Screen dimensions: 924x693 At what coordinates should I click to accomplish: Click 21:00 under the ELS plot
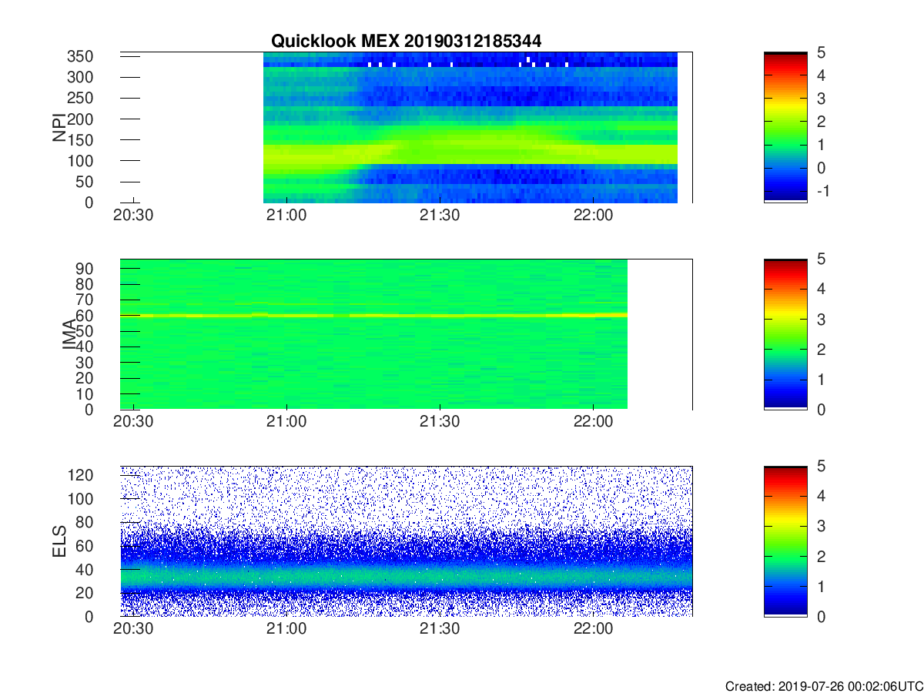pos(286,629)
